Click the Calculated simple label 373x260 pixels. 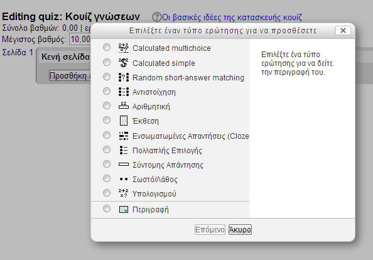(x=164, y=63)
